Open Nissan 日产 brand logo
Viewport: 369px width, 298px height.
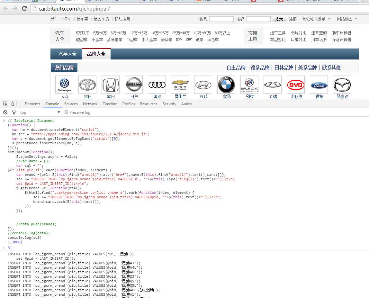pos(134,85)
